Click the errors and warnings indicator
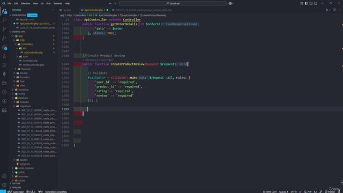 (x=31, y=192)
